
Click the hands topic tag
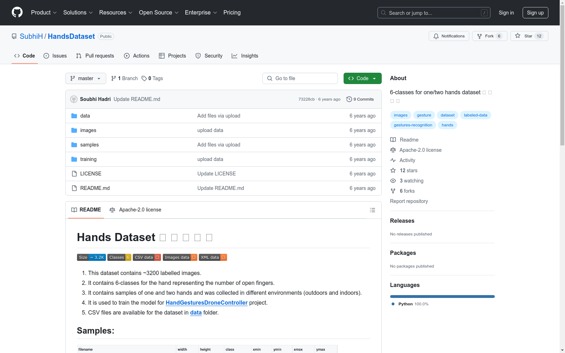(x=447, y=125)
